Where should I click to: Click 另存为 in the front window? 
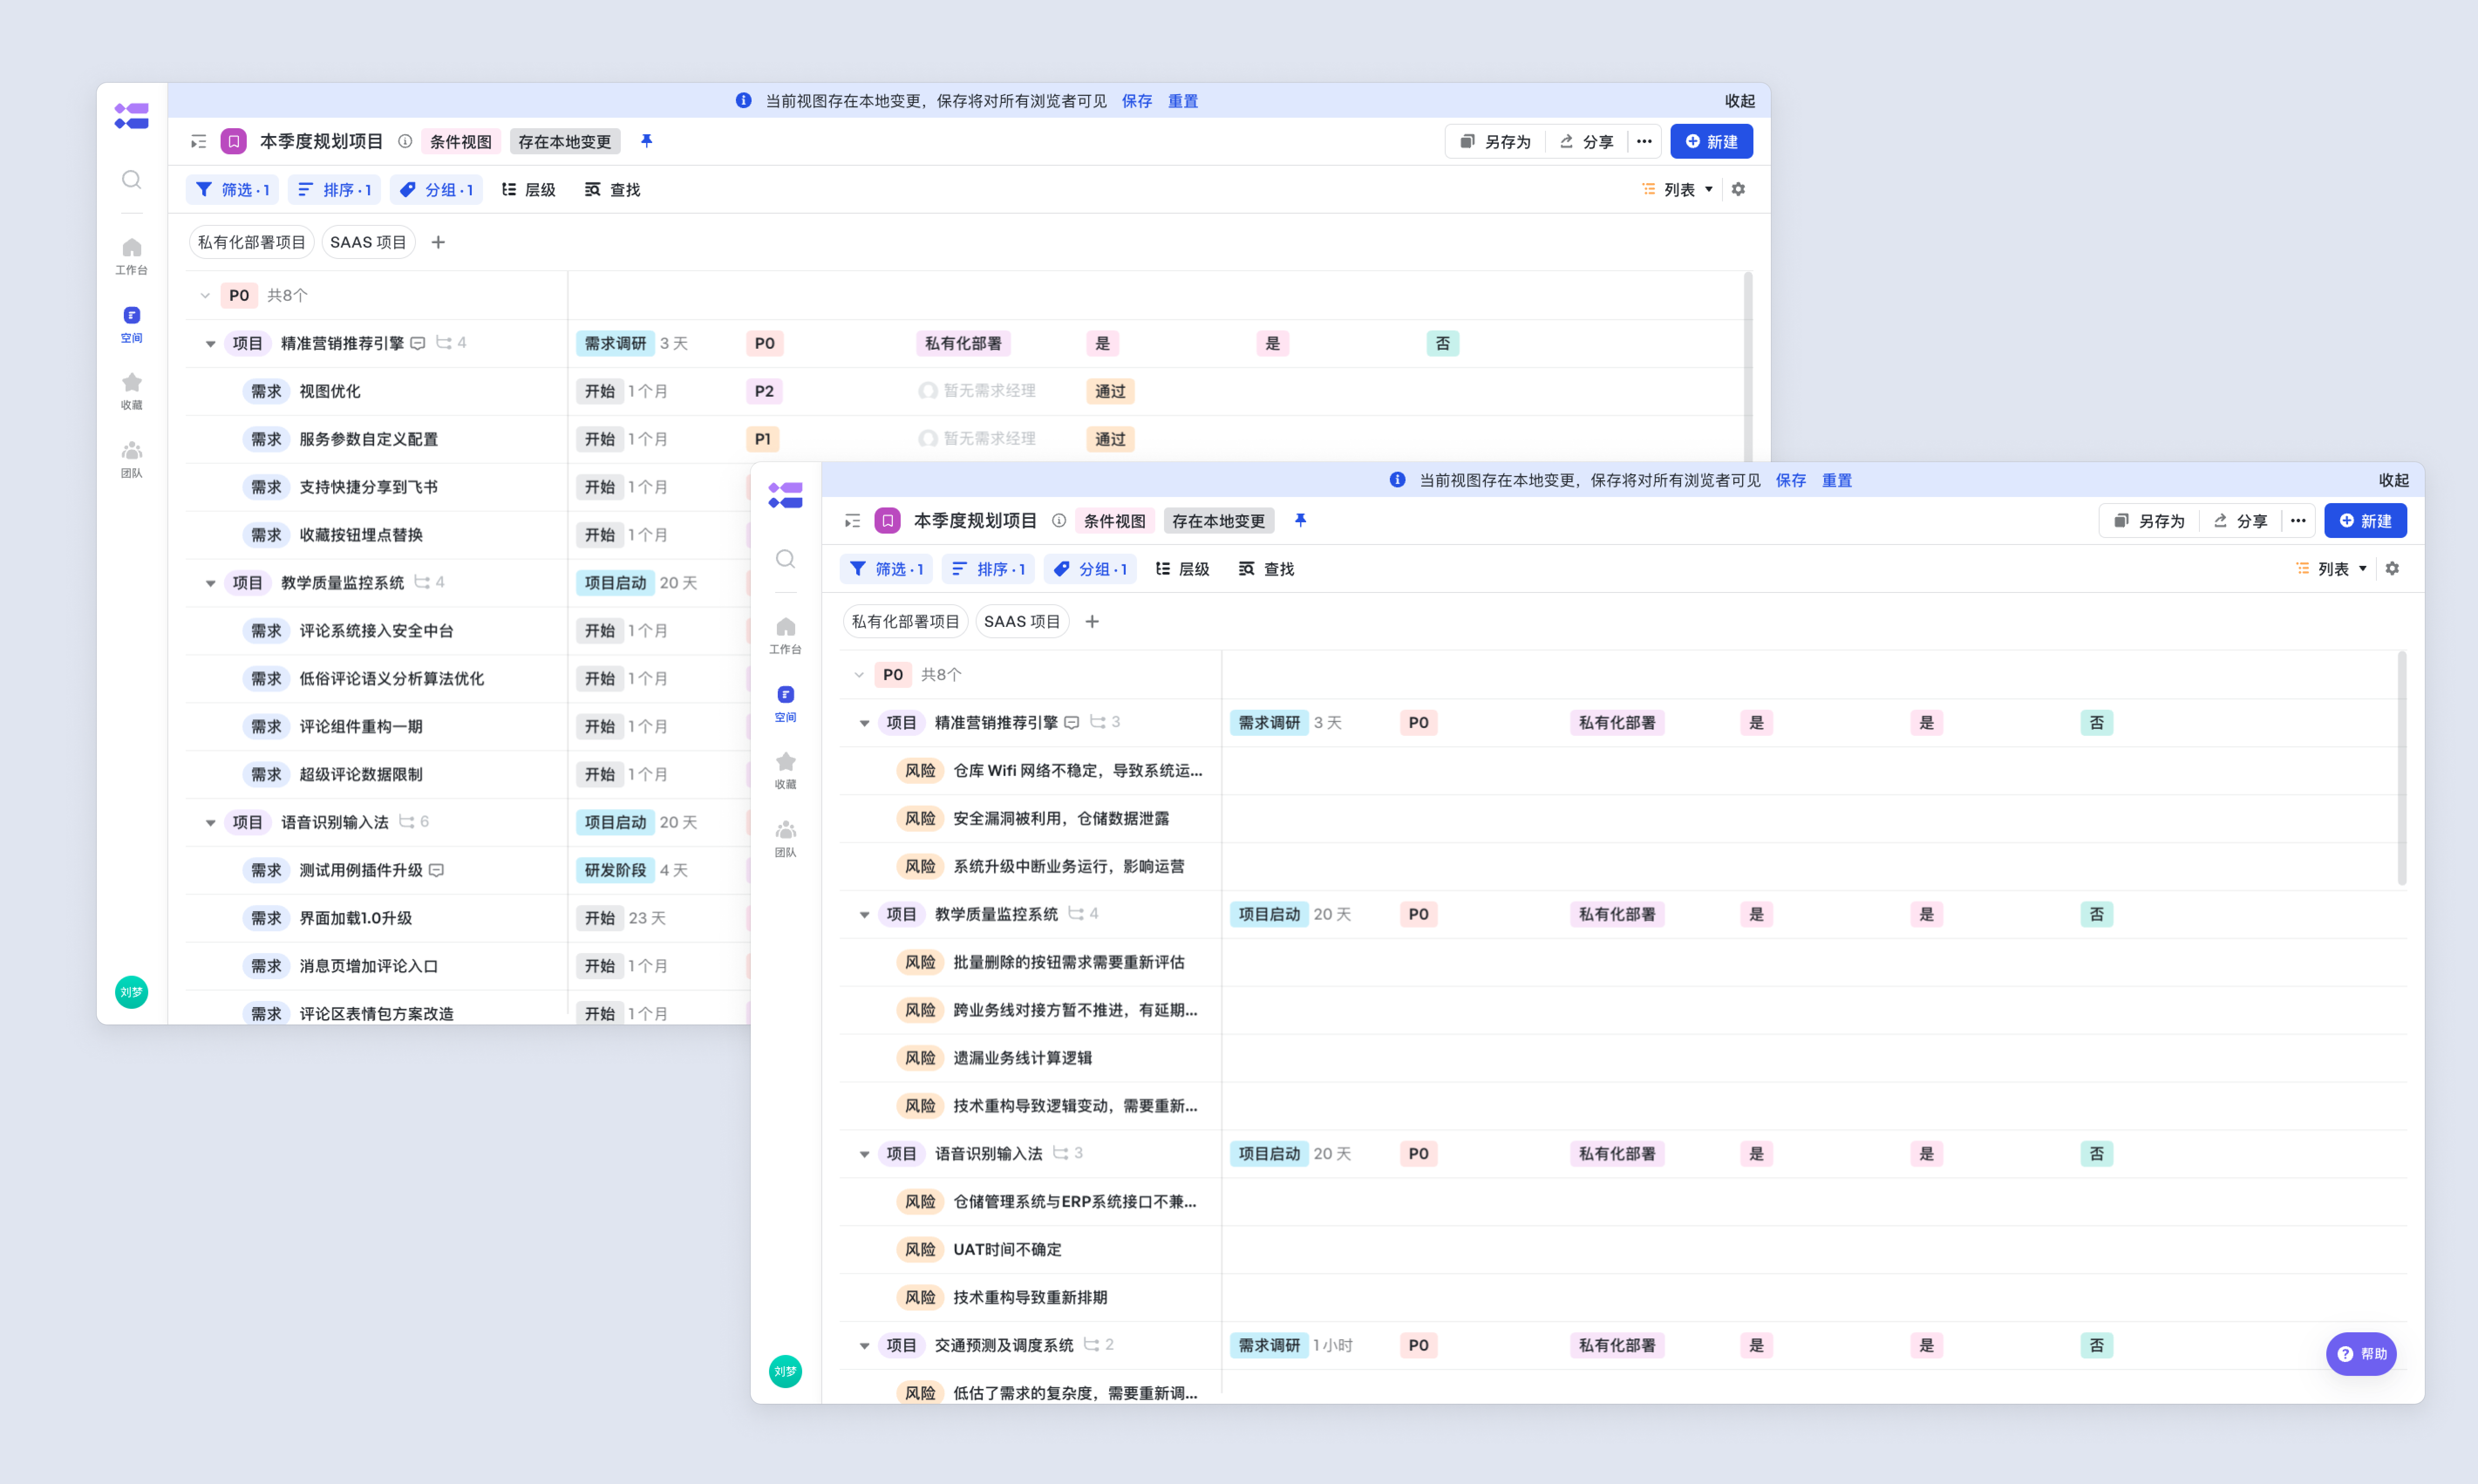pos(2148,520)
